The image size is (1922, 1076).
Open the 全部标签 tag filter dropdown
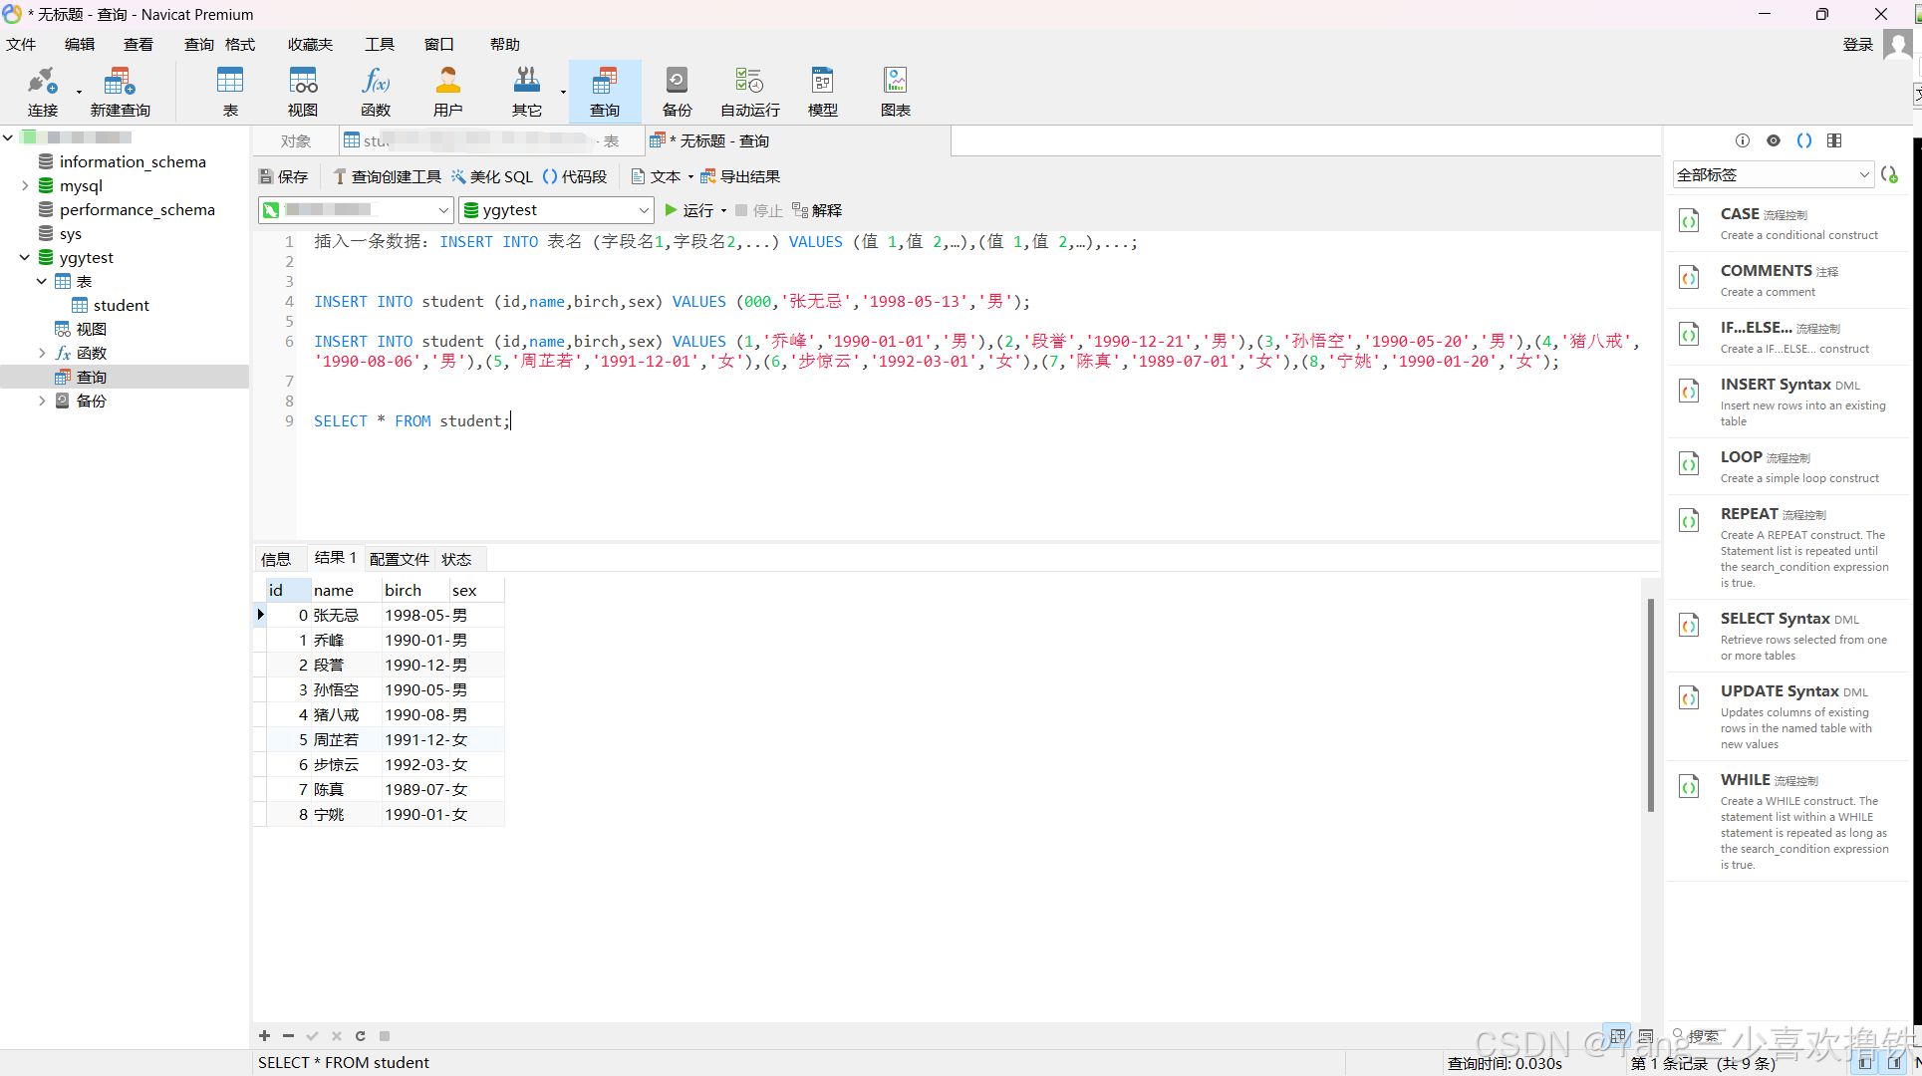coord(1773,174)
